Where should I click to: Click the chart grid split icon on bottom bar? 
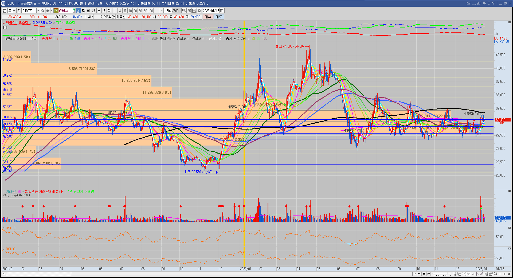pos(455,274)
